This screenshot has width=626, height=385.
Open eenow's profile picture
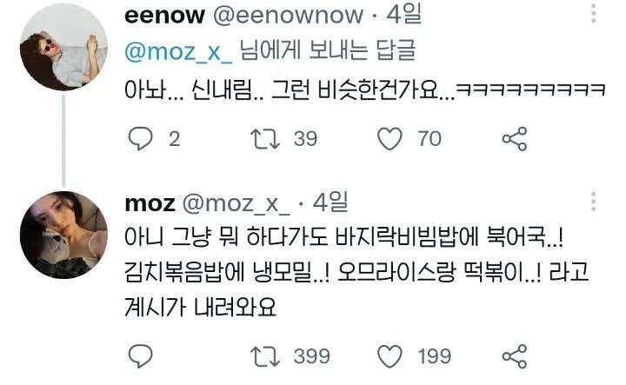(x=63, y=47)
